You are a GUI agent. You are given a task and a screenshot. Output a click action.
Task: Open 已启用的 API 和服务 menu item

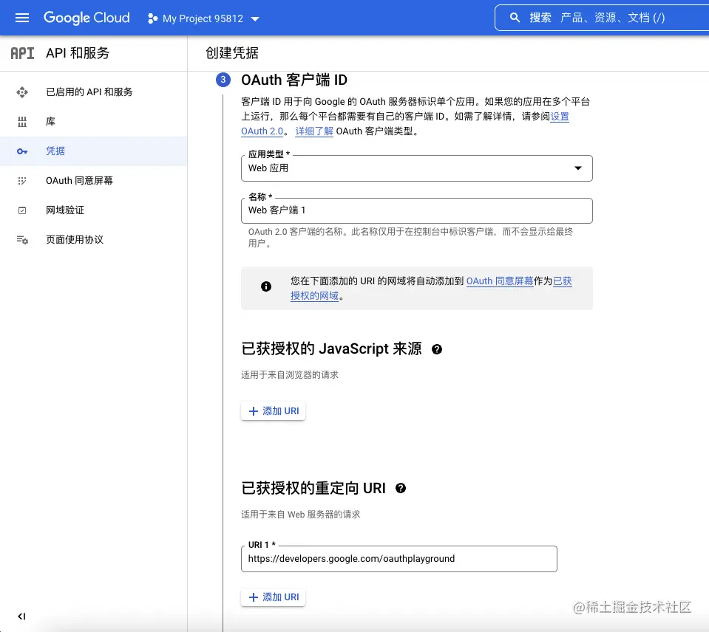94,92
